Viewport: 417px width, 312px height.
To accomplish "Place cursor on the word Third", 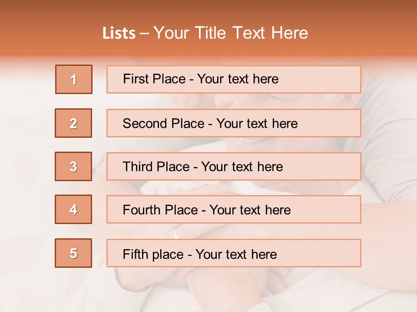I will coord(138,167).
